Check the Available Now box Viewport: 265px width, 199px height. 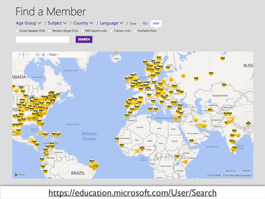(135, 31)
